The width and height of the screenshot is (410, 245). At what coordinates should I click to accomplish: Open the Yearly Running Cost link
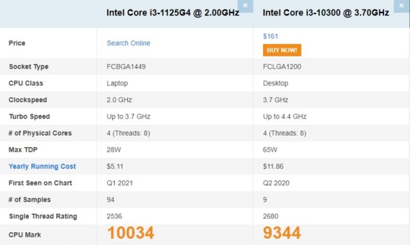pos(42,167)
